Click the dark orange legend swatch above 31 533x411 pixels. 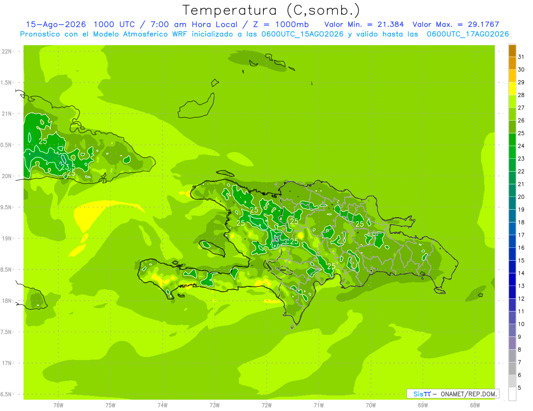[x=512, y=51]
